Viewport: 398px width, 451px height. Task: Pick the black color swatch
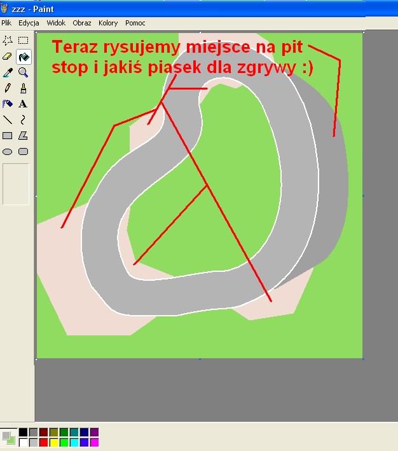(x=24, y=432)
